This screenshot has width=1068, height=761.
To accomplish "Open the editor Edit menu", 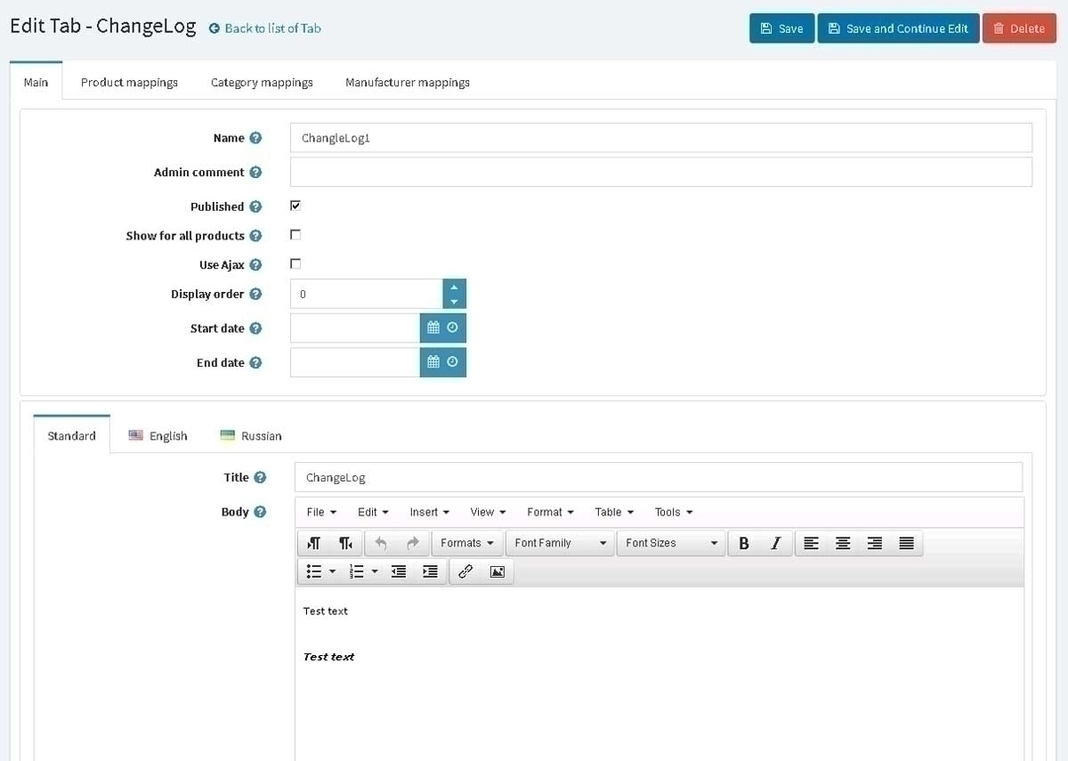I will pos(373,512).
